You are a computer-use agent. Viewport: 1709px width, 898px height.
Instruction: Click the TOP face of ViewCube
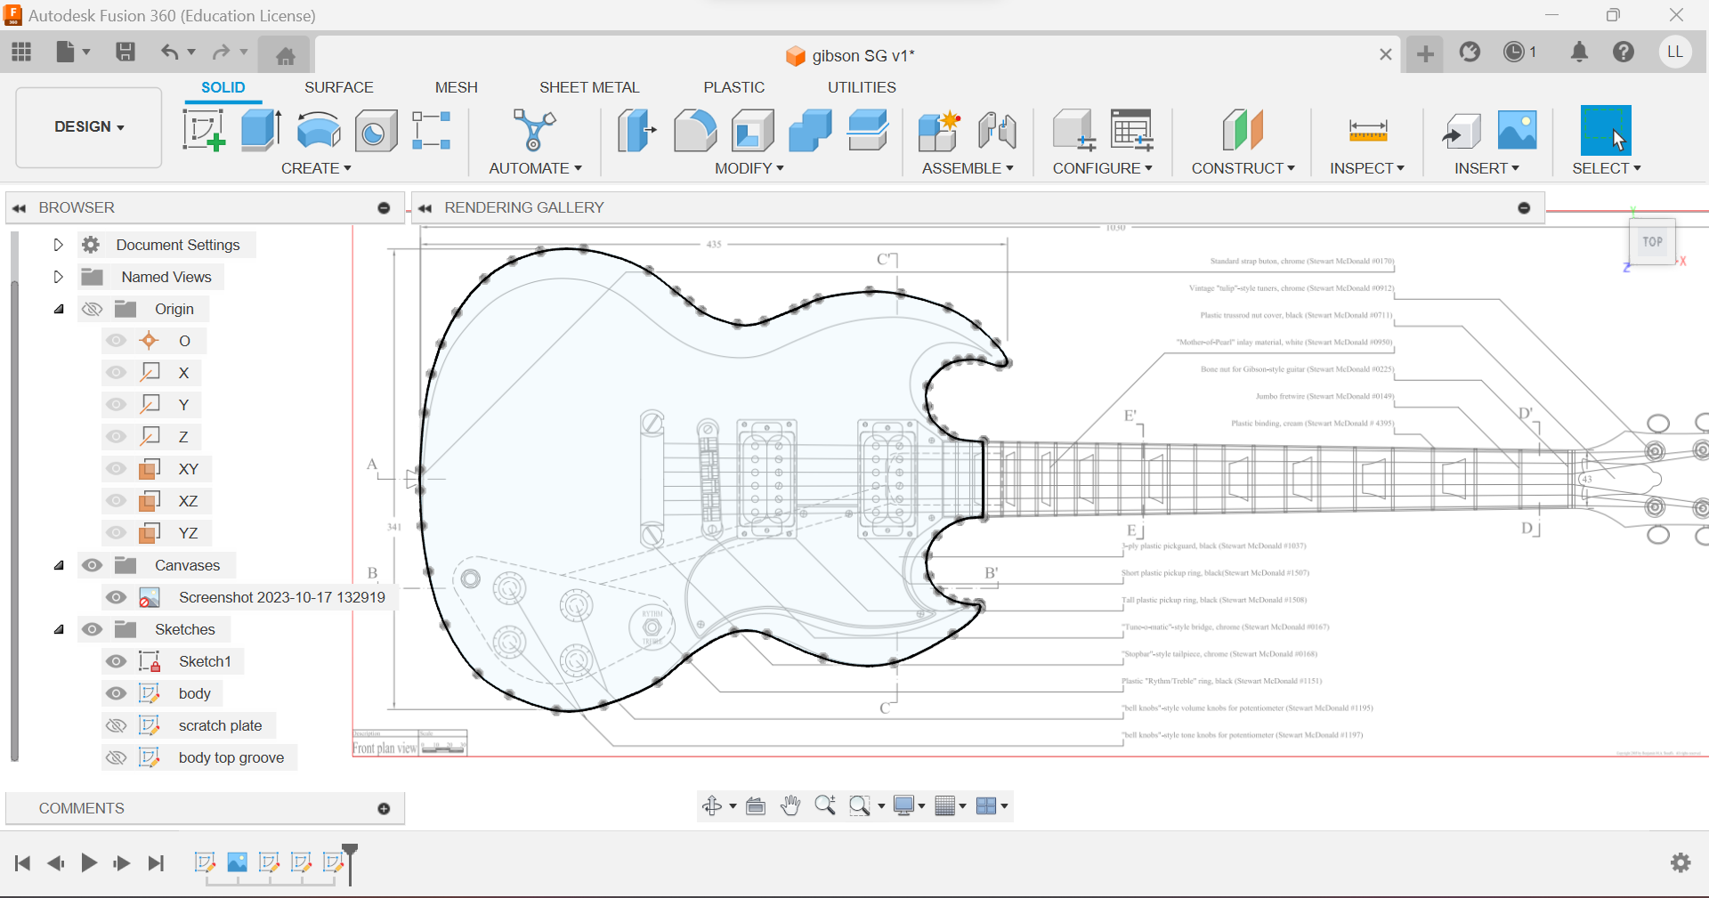1652,241
